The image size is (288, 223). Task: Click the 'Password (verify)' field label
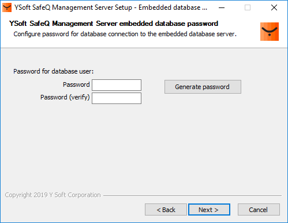[65, 97]
